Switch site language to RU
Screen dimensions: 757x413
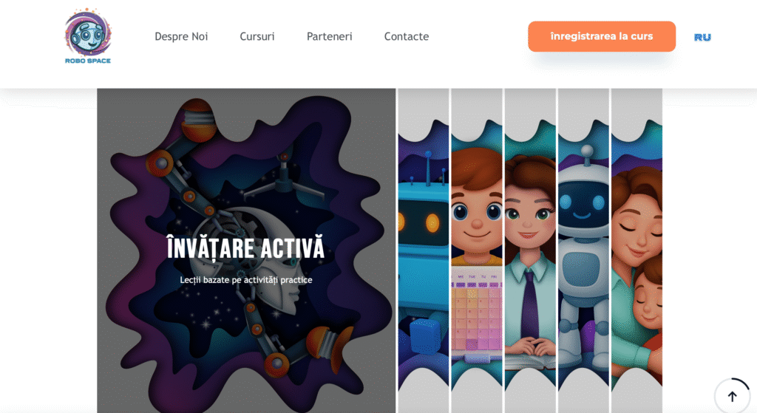702,37
